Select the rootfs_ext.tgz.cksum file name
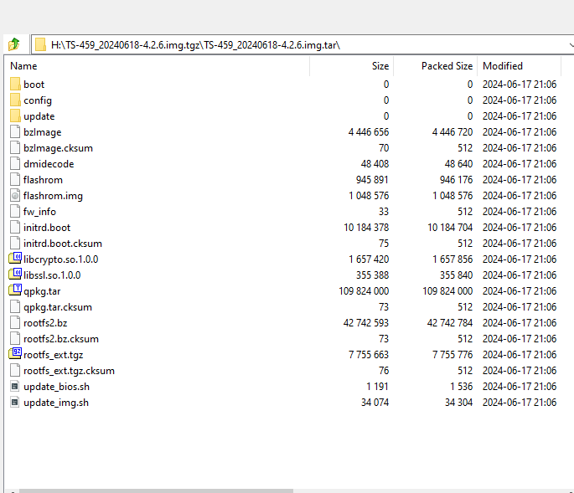This screenshot has width=574, height=493. click(x=69, y=371)
